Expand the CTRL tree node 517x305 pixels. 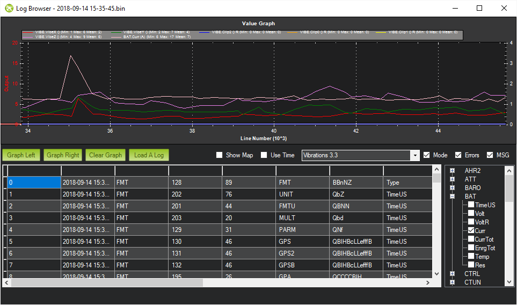(453, 274)
